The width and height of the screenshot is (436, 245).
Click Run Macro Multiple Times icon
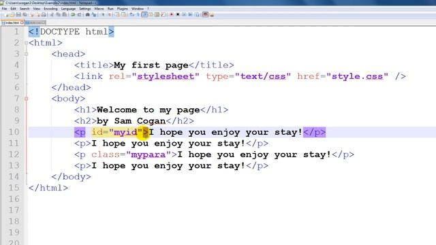[190, 14]
